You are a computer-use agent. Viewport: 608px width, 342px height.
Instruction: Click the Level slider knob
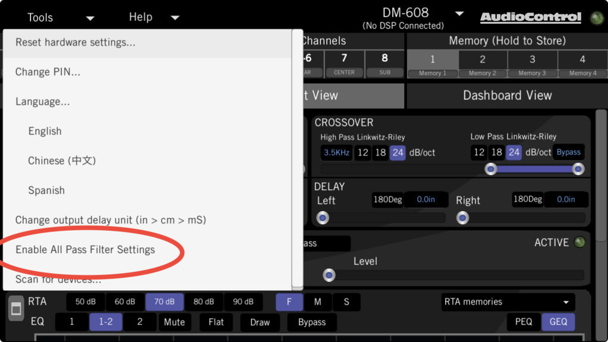[x=329, y=275]
